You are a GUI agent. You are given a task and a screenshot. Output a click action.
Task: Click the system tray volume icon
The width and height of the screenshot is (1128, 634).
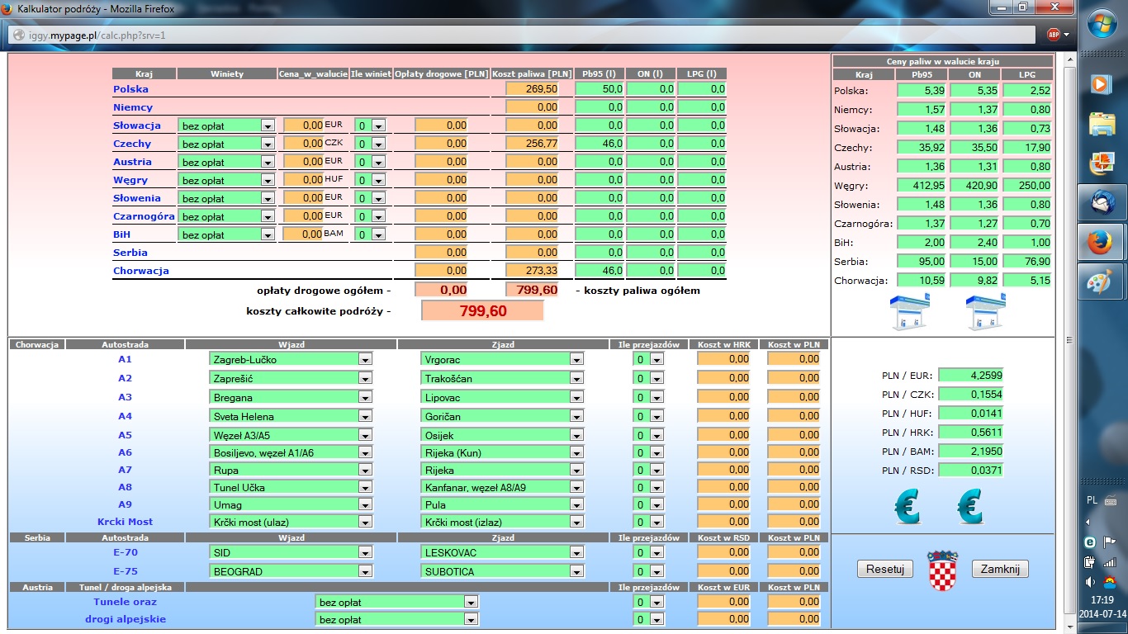tap(1091, 581)
